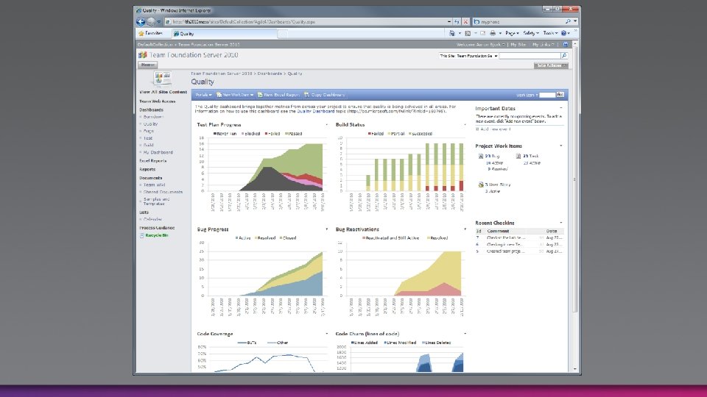Viewport: 707px width, 397px height.
Task: Click the Bug work item icon
Action: [481, 156]
